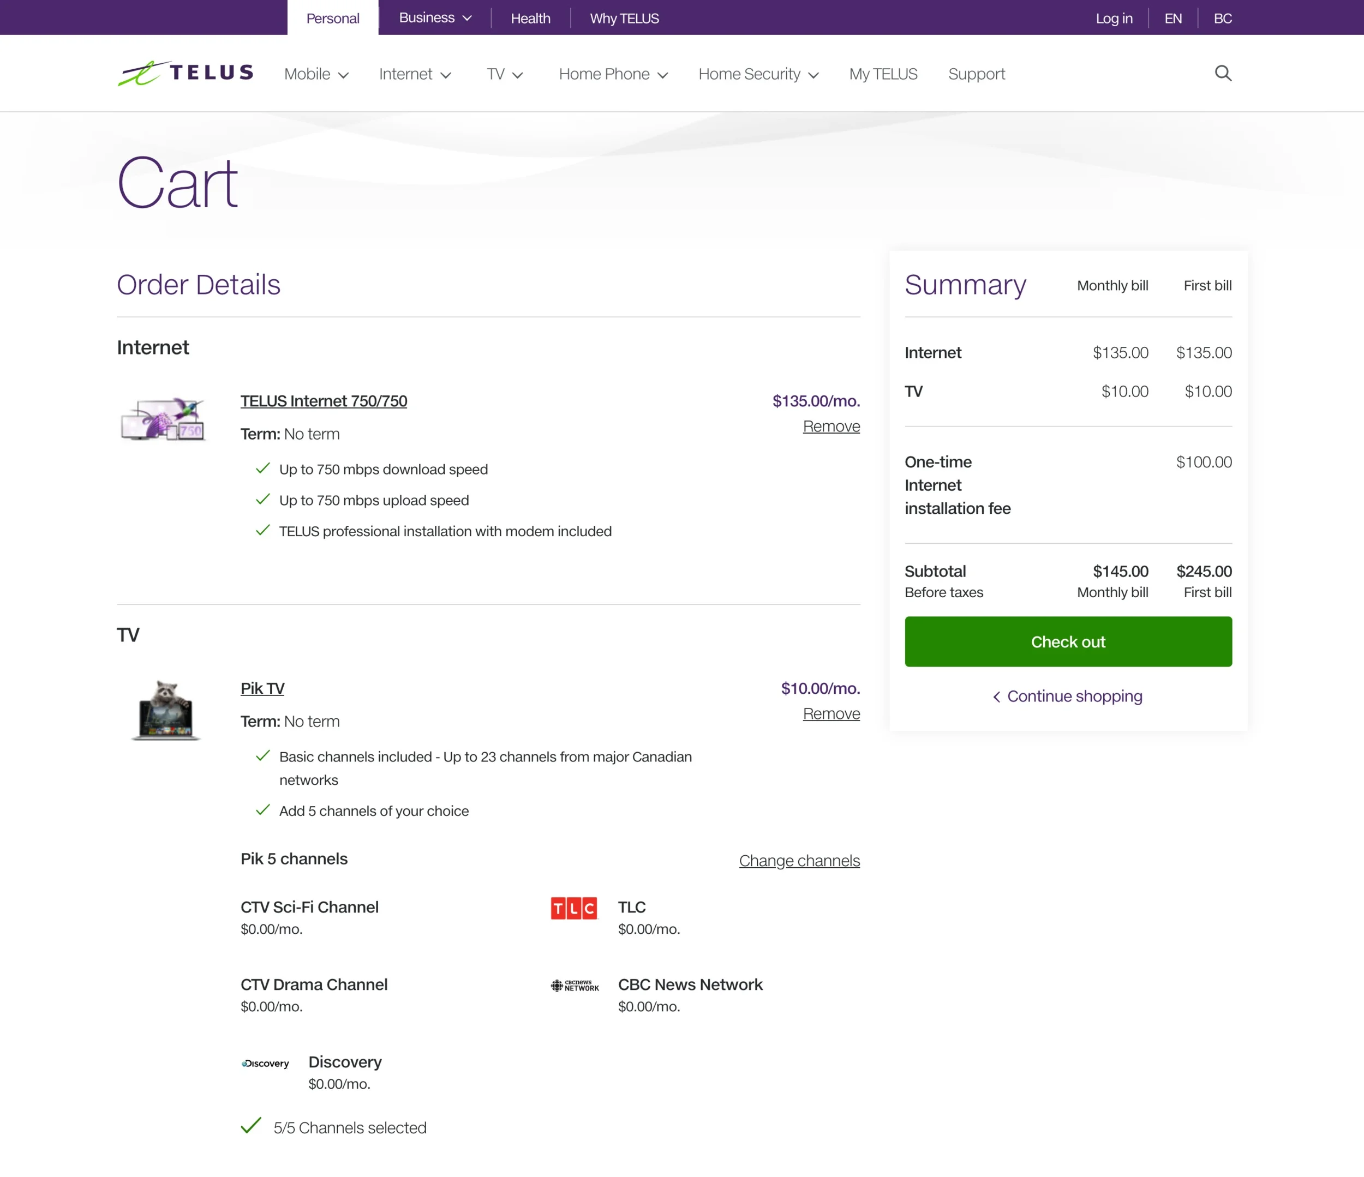Open the Pik TV product link
Image resolution: width=1364 pixels, height=1177 pixels.
[262, 689]
